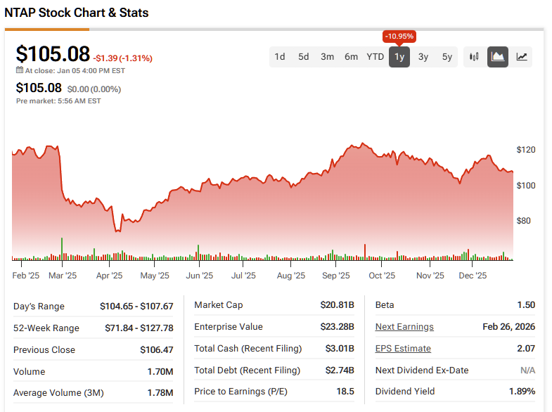The width and height of the screenshot is (552, 412).
Task: Open the Next Earnings link
Action: tap(404, 327)
